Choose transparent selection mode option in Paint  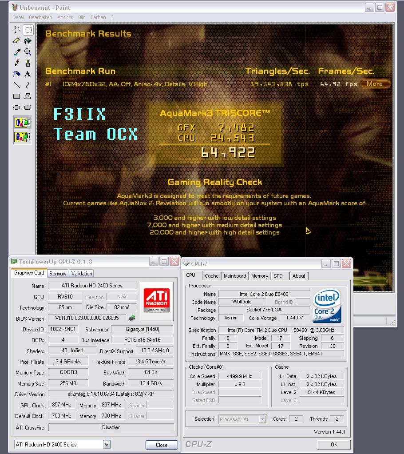tap(23, 137)
